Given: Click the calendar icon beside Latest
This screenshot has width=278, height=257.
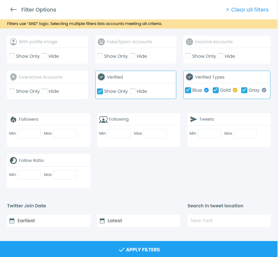Looking at the screenshot, I should pos(102,221).
